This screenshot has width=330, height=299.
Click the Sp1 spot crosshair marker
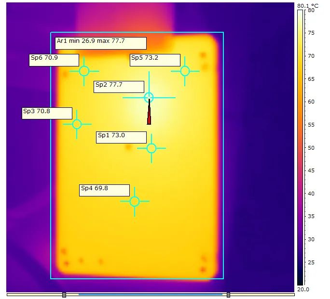[151, 148]
